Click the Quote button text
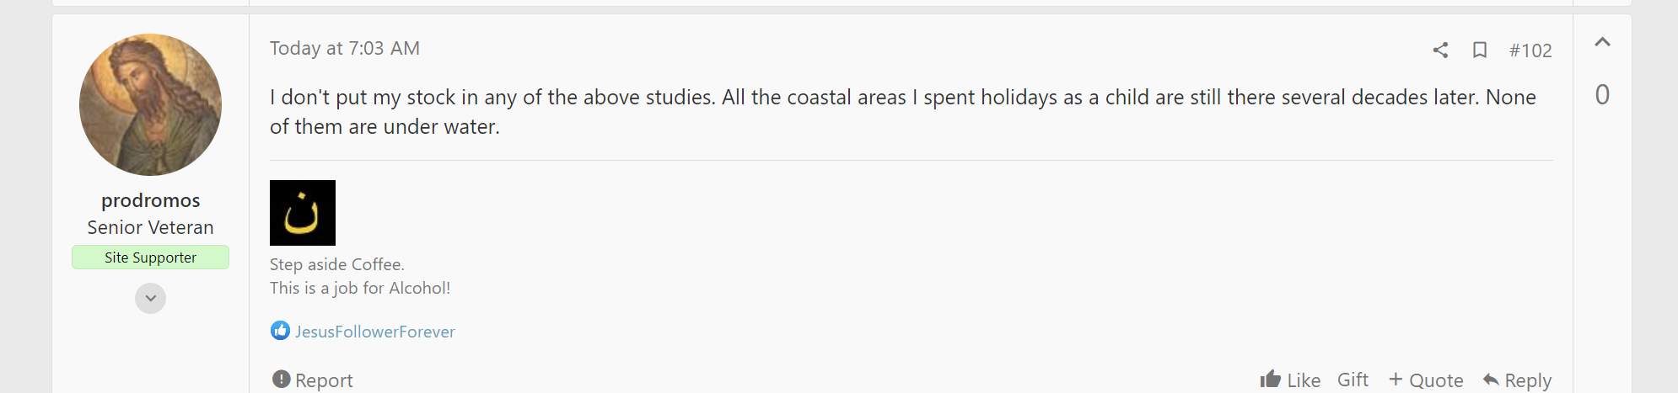This screenshot has width=1678, height=393. [x=1436, y=380]
